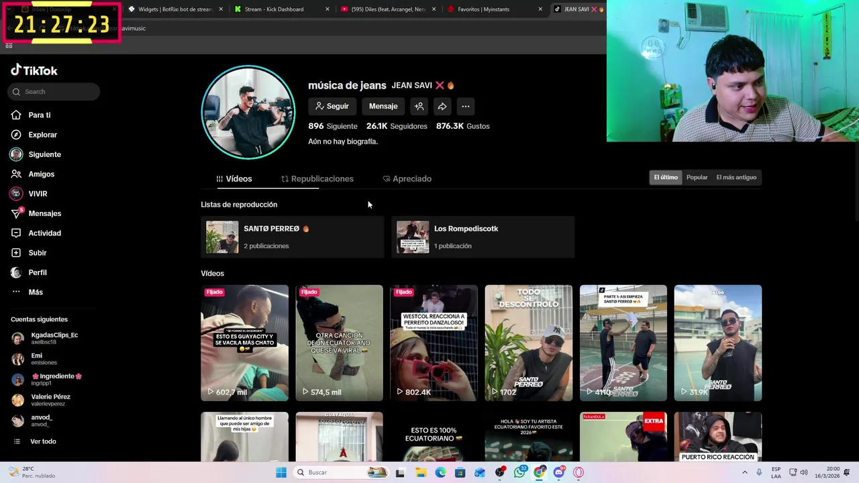Switch to Stream Kick Dashboard tab

pos(282,9)
